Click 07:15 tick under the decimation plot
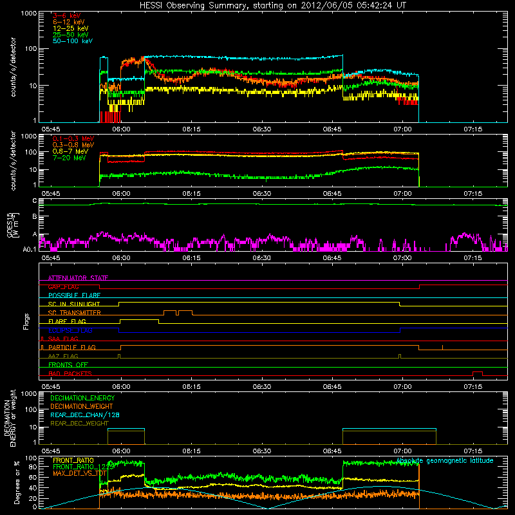This screenshot has height=515, width=515. pyautogui.click(x=473, y=451)
